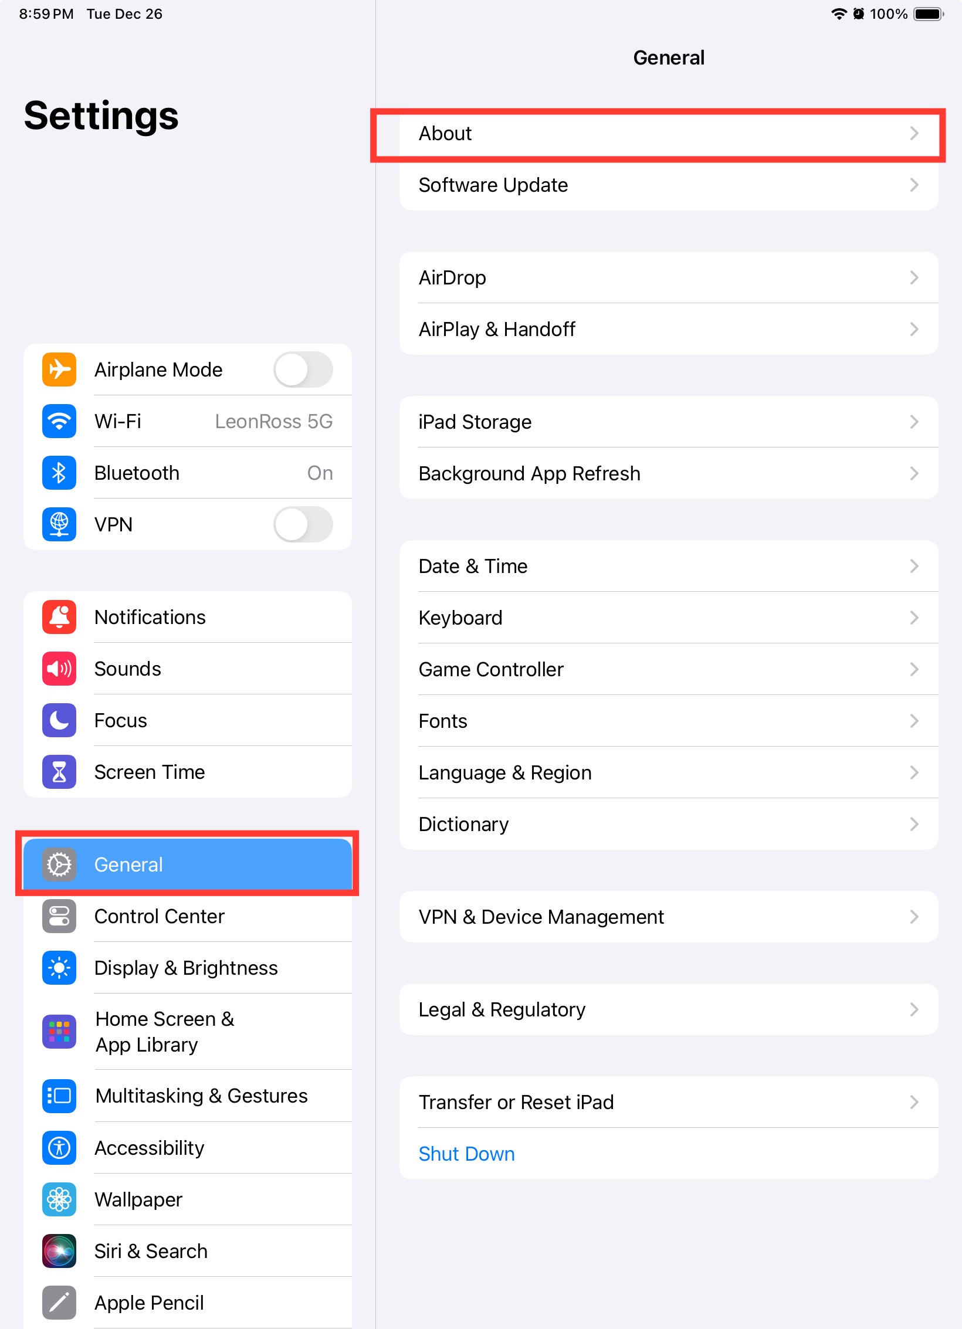Screen dimensions: 962x1329
Task: Tap the Multitasking & Gestures icon
Action: coord(59,1096)
